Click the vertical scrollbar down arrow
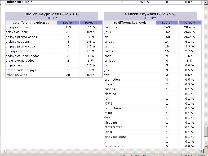208x156 pixels. click(206, 147)
